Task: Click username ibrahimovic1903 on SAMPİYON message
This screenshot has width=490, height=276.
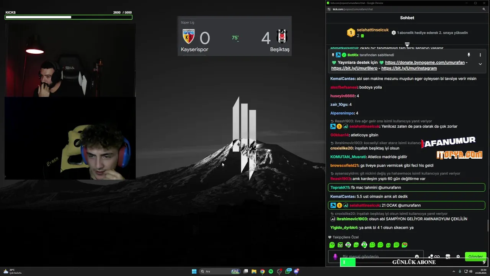Action: pos(352,219)
